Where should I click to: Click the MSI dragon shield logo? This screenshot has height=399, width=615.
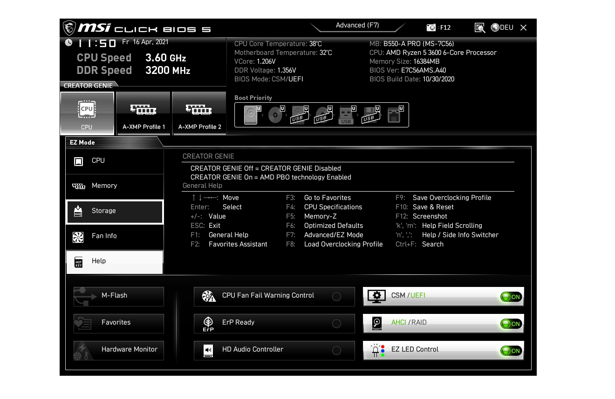tap(69, 27)
